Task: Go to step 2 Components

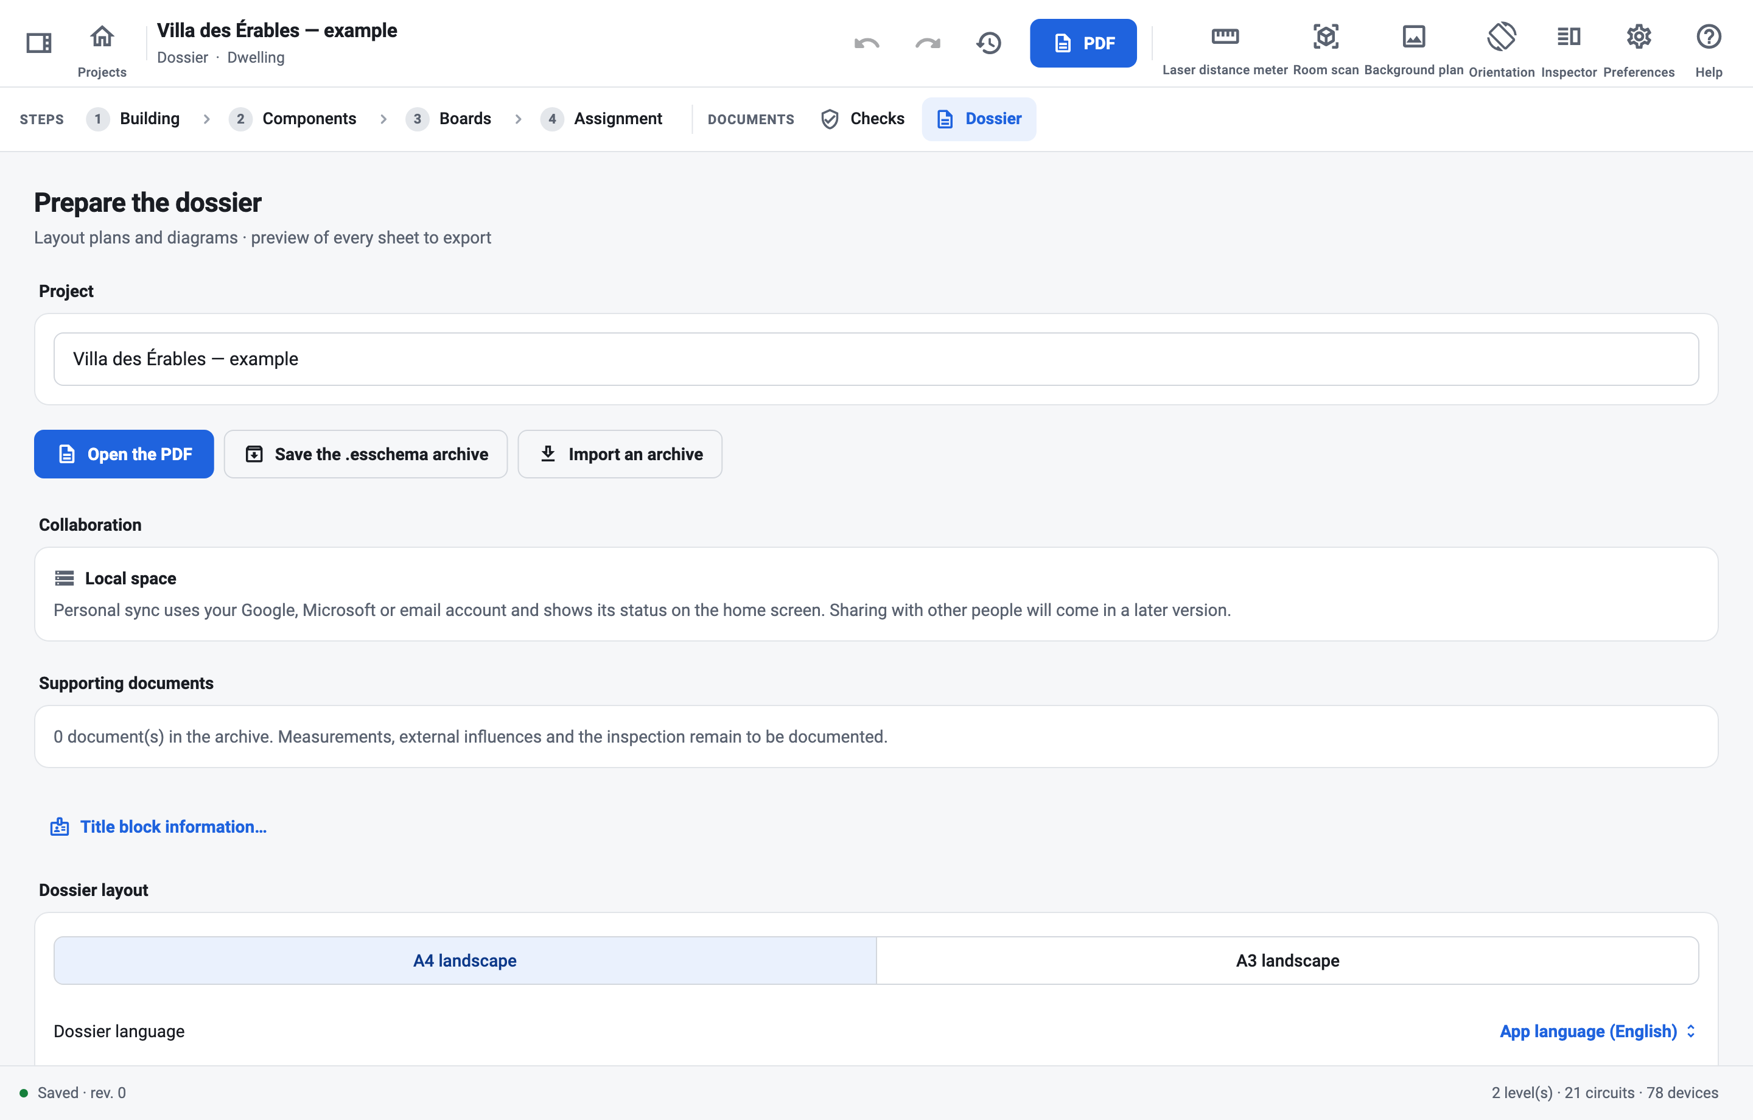Action: click(293, 119)
